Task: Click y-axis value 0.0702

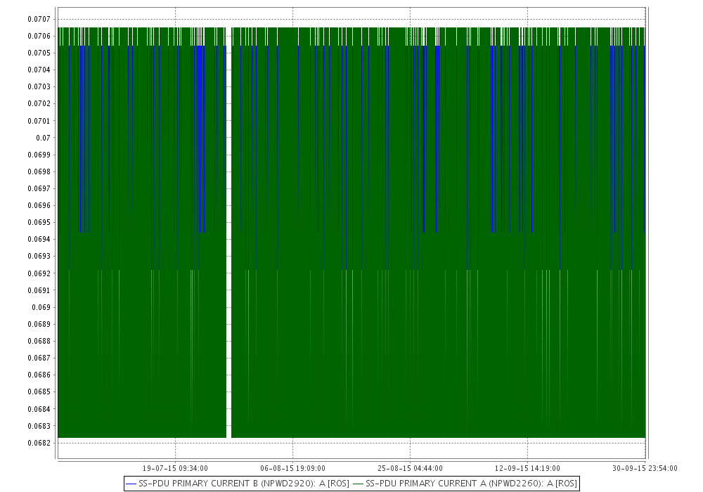Action: (39, 103)
